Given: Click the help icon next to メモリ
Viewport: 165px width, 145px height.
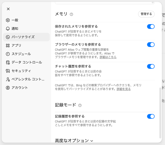Looking at the screenshot, I should pyautogui.click(x=71, y=14).
